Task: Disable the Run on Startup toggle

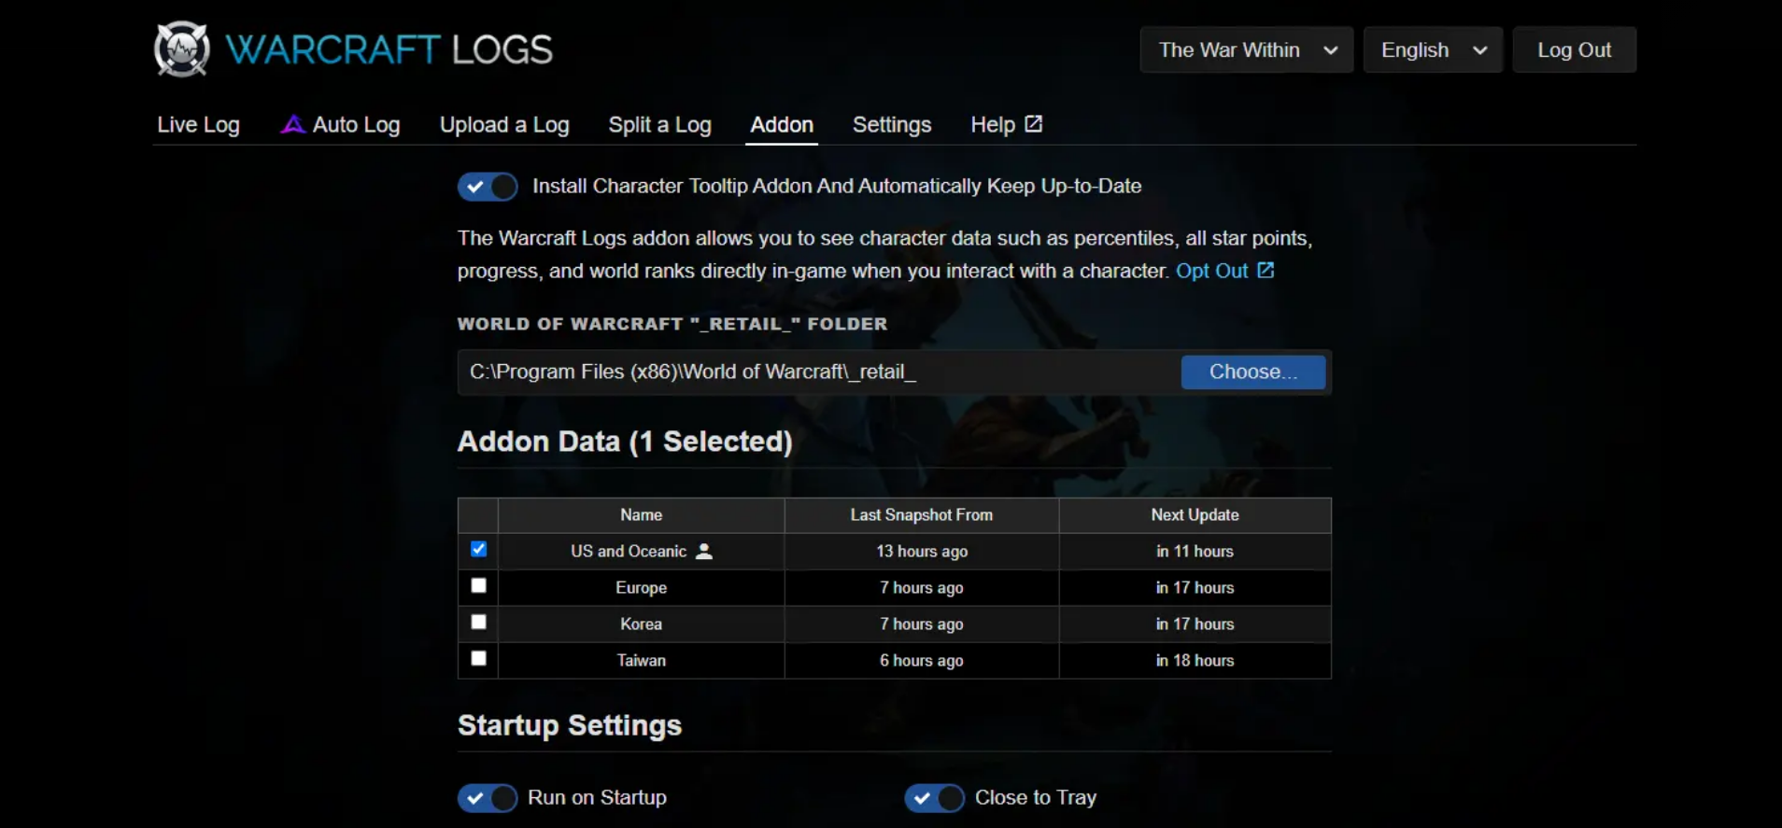Action: pyautogui.click(x=488, y=798)
